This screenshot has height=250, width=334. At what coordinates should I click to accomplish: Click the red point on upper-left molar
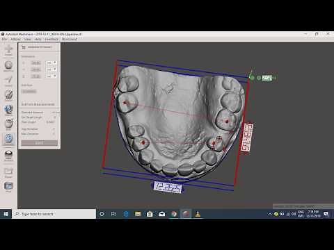pyautogui.click(x=125, y=103)
